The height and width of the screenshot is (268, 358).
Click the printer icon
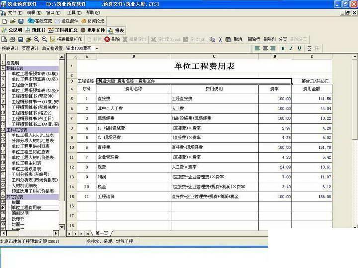[x=13, y=39]
